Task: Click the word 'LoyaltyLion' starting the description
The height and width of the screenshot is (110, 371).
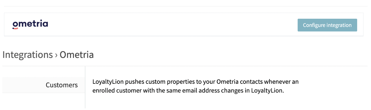Action: [x=108, y=82]
